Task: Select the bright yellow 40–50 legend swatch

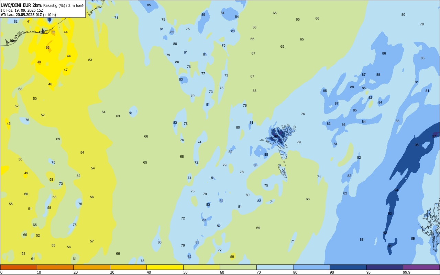Action: point(165,267)
